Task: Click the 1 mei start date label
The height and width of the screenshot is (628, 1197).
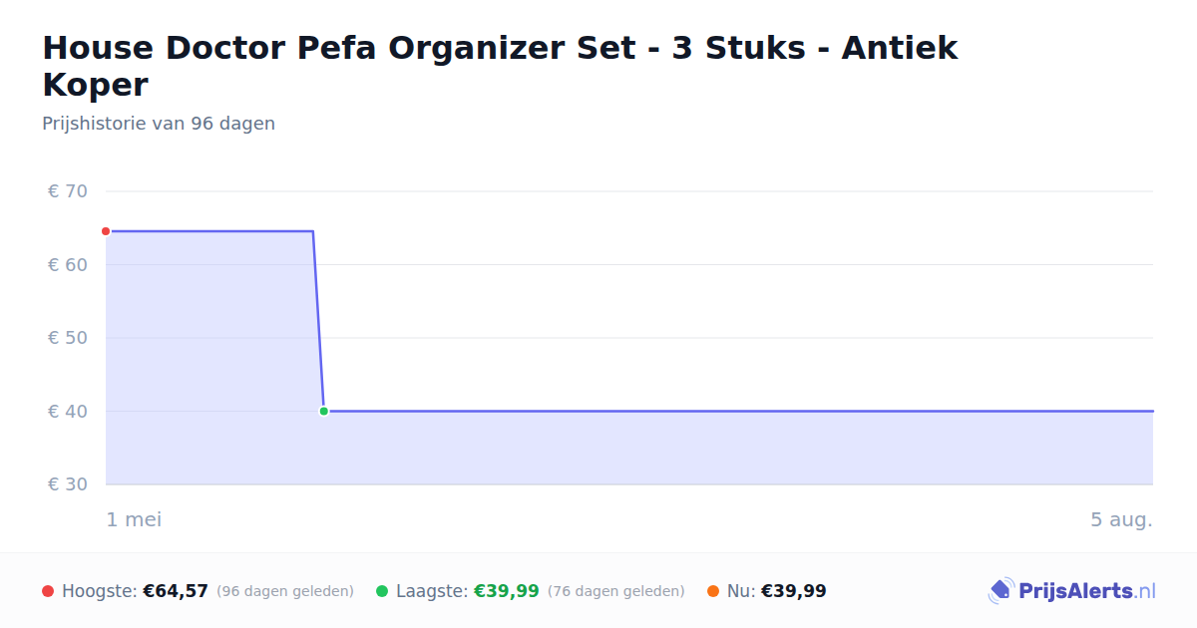Action: pyautogui.click(x=134, y=519)
